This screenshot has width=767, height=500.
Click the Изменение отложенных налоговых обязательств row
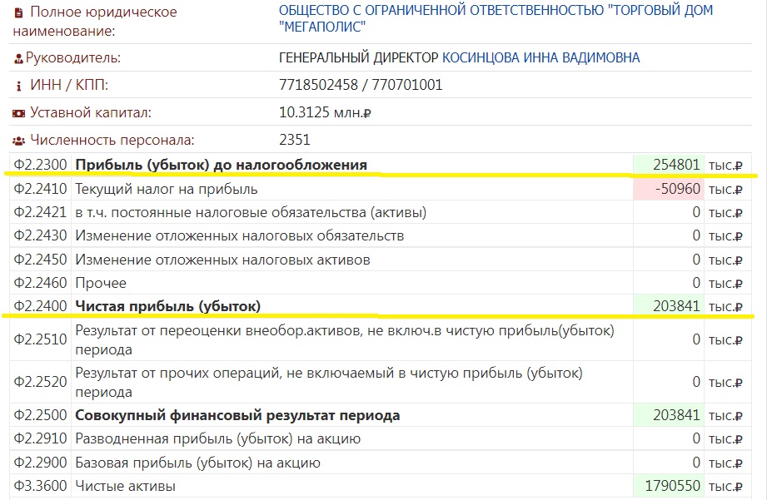point(239,235)
